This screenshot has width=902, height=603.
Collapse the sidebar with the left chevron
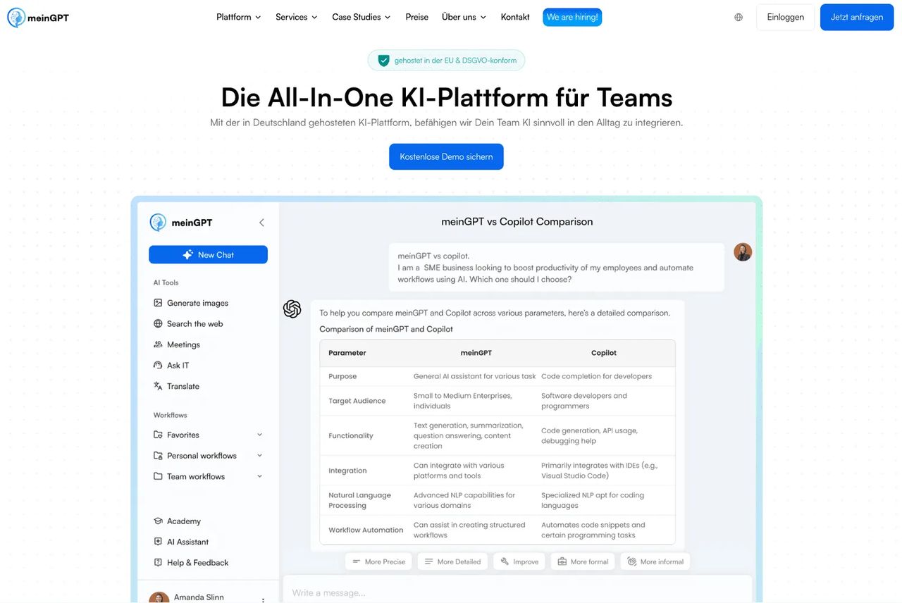coord(261,223)
